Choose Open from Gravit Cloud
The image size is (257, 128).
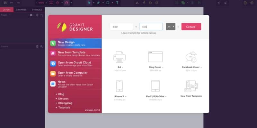(75, 63)
